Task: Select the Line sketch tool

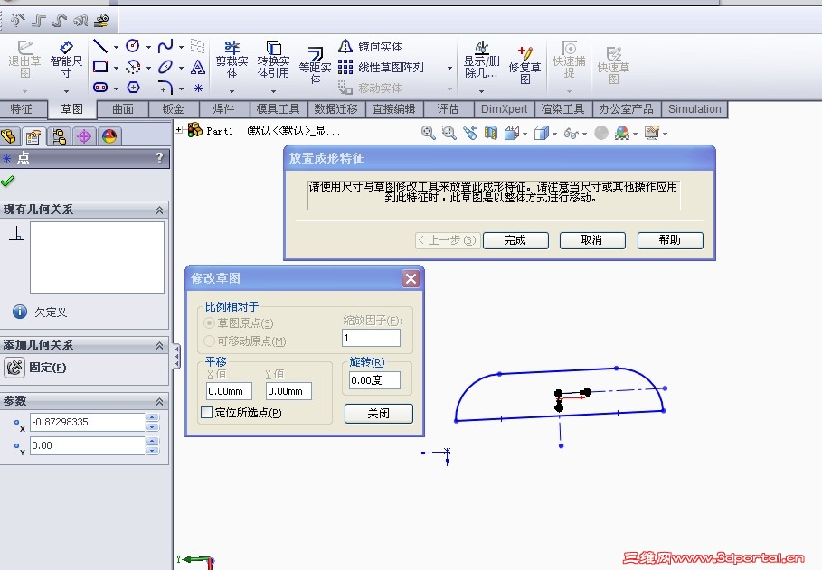Action: coord(100,46)
